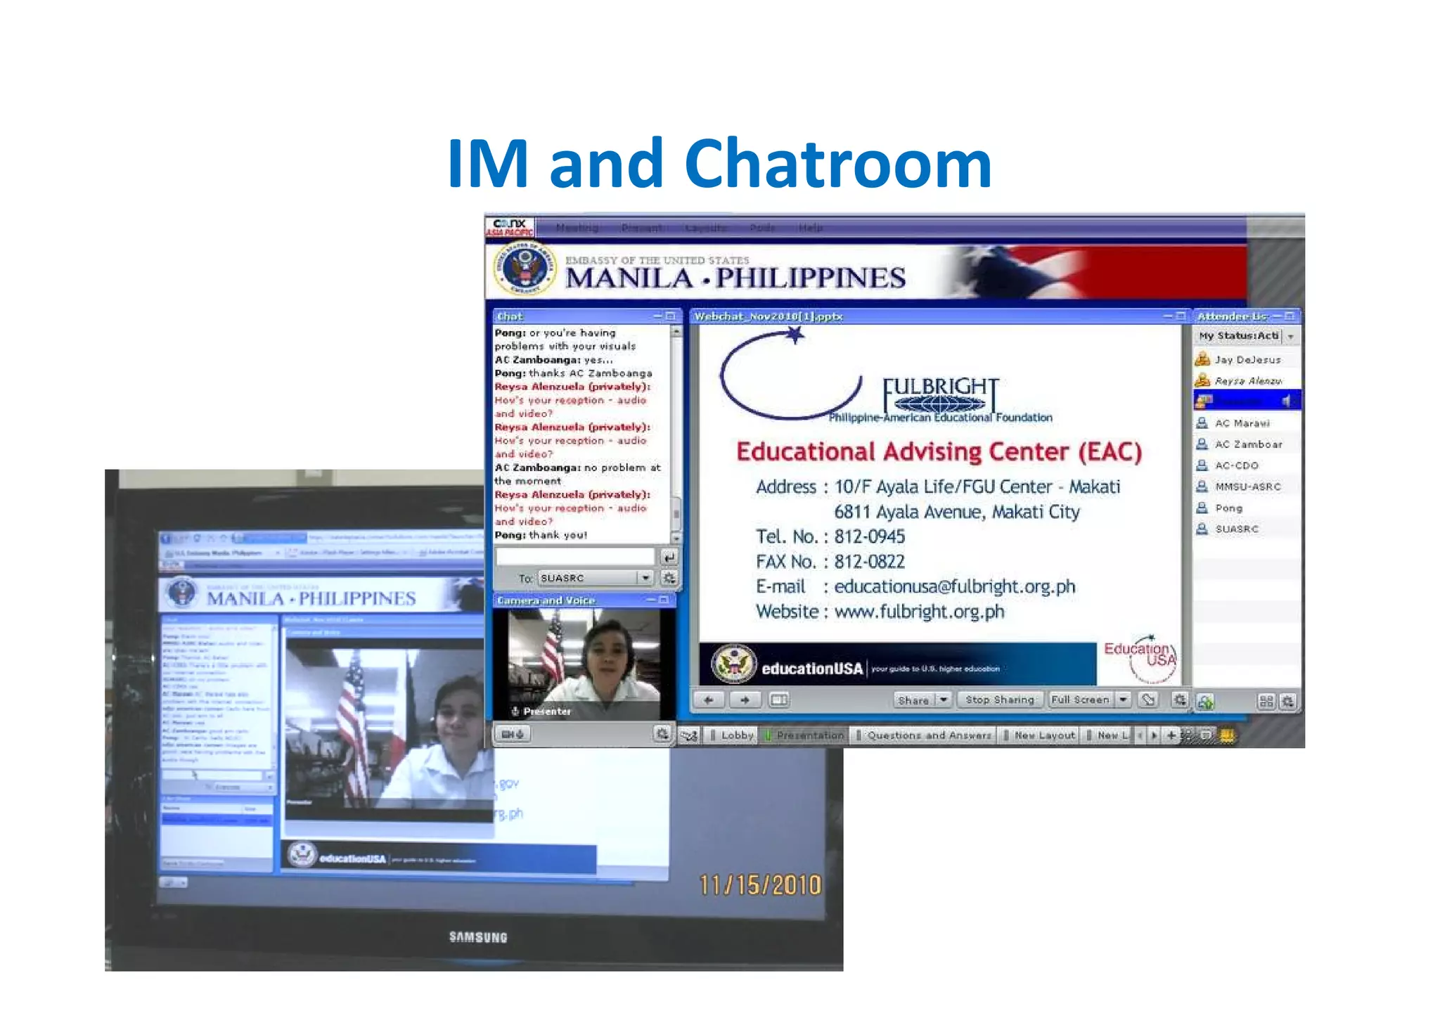Add a new layout with plus icon
1440x1018 pixels.
click(x=1171, y=735)
